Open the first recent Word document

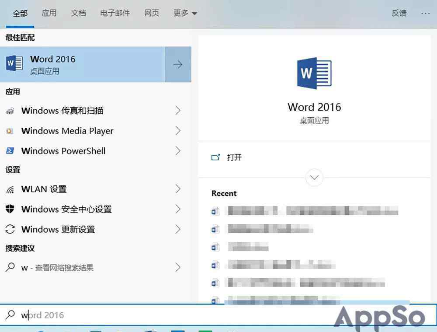coord(305,211)
